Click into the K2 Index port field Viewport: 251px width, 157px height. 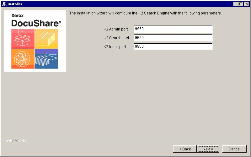[173, 46]
